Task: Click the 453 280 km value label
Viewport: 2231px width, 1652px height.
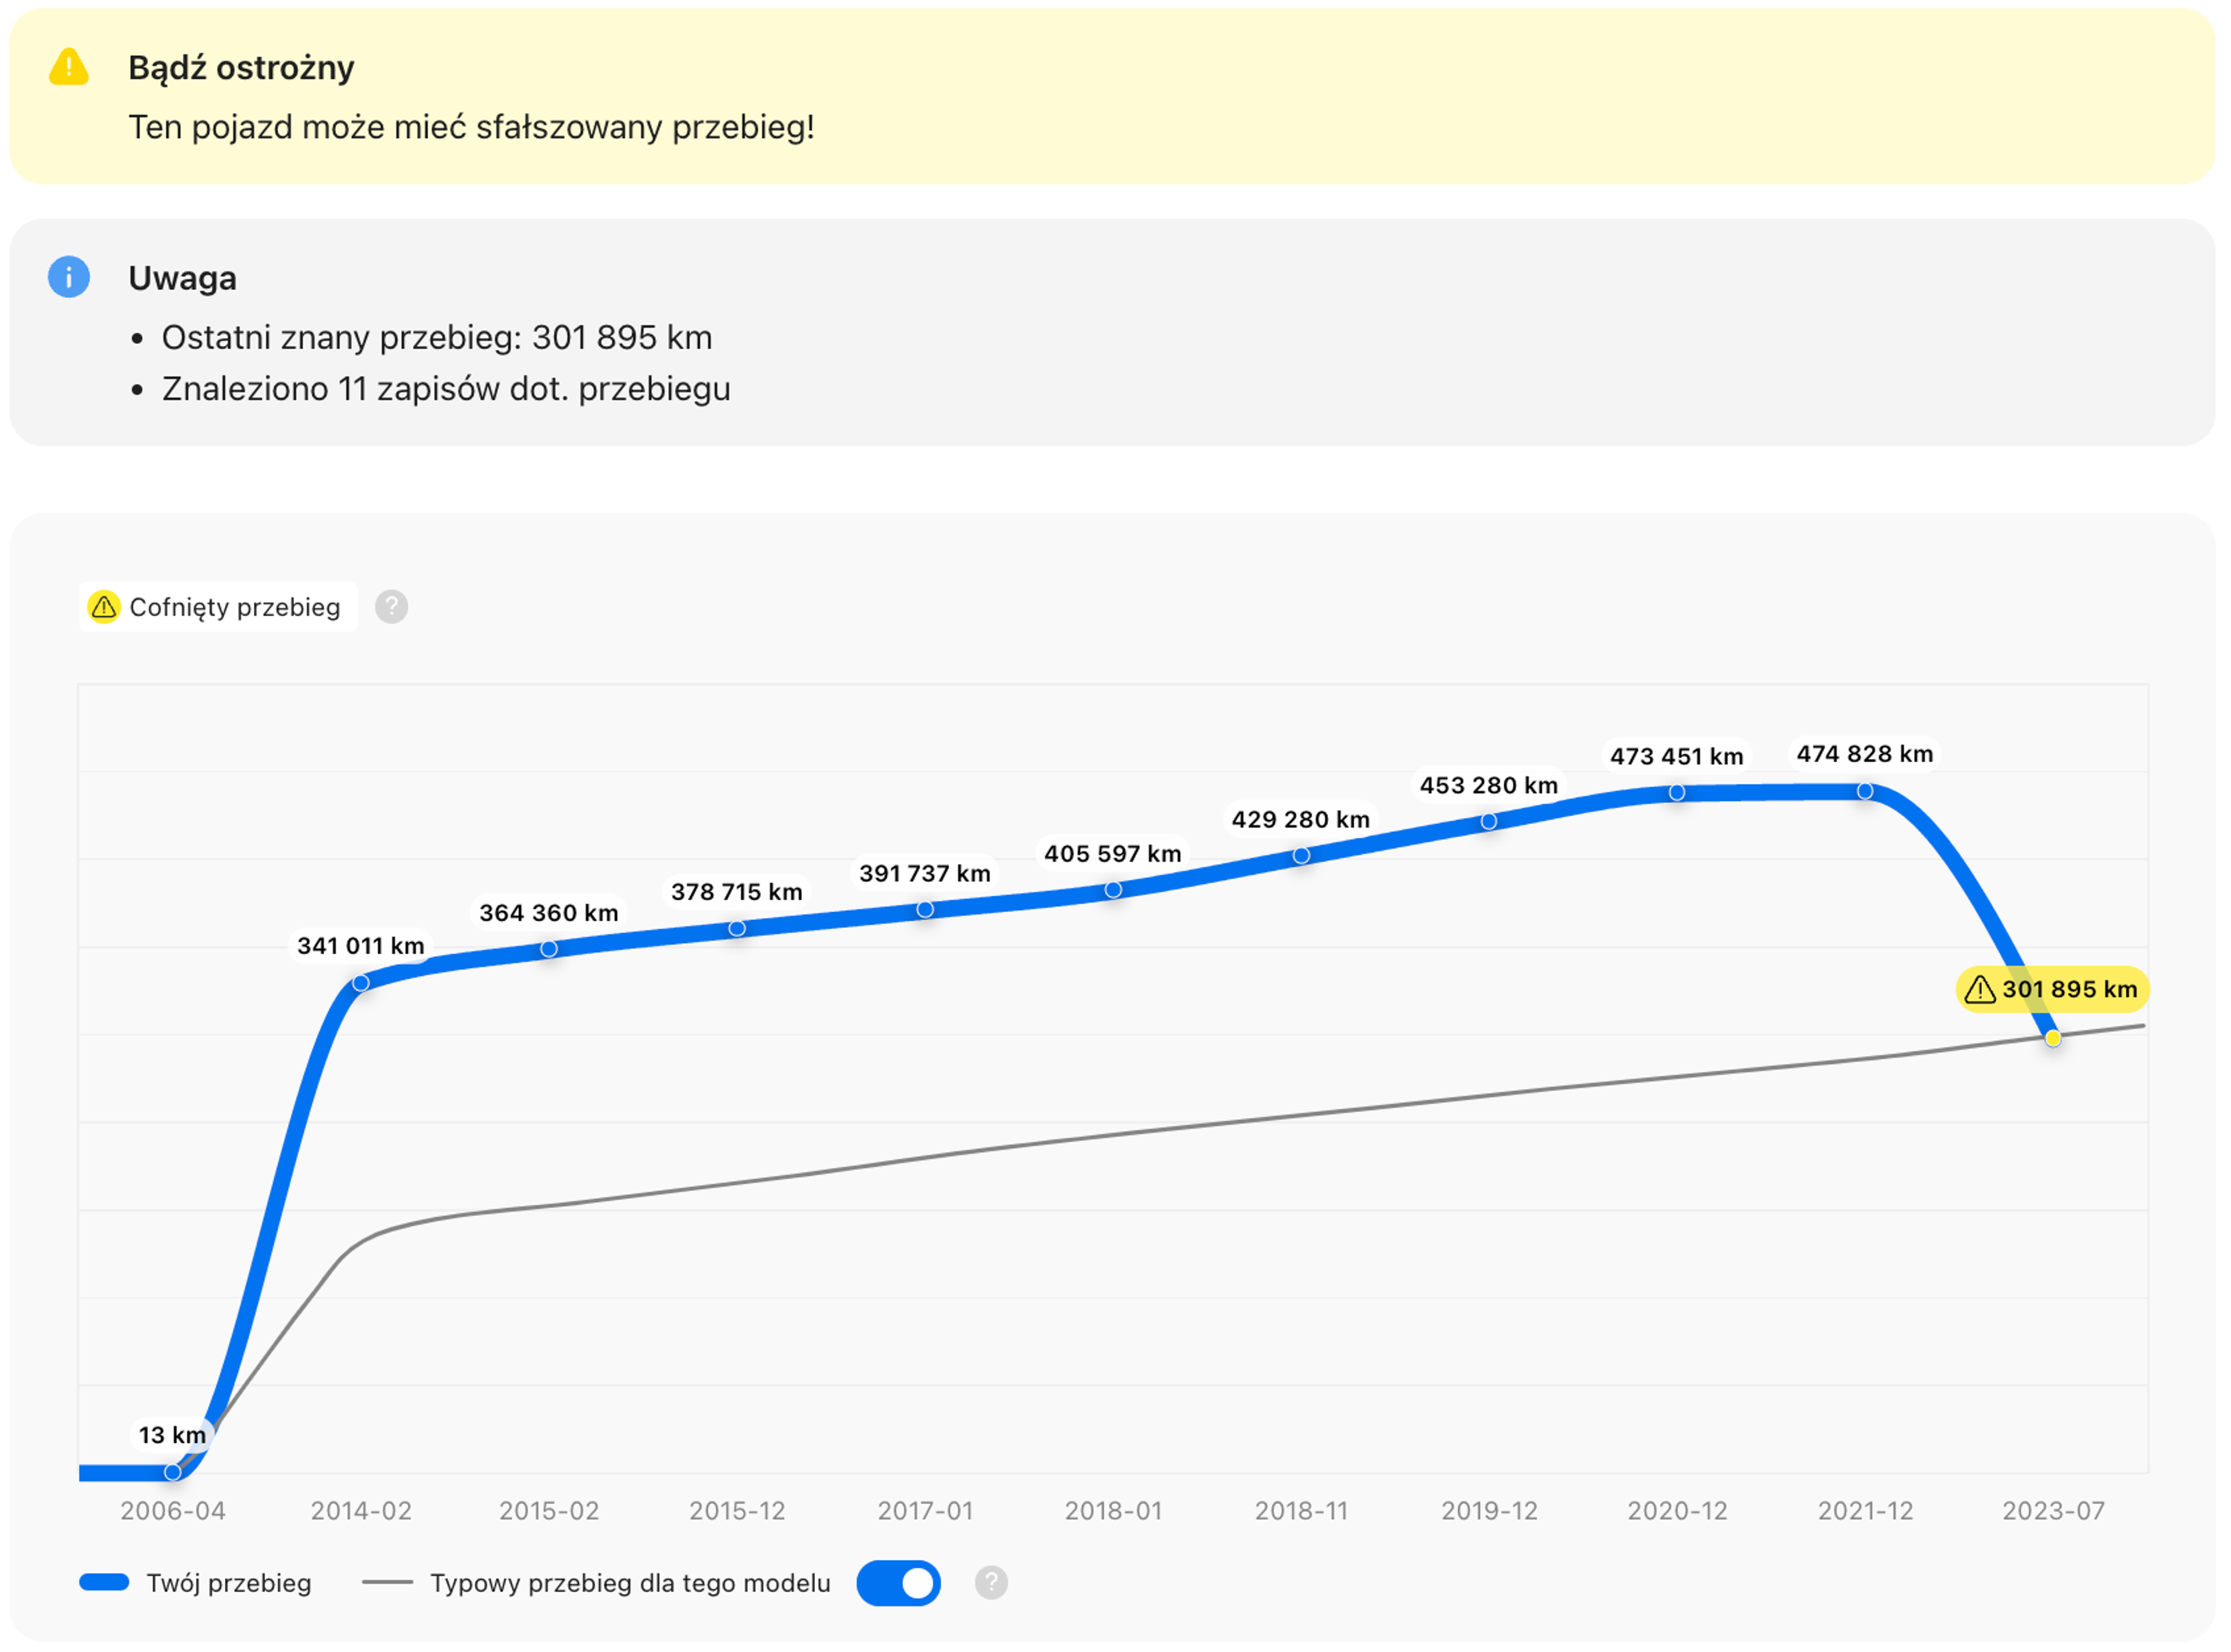Action: click(1488, 786)
